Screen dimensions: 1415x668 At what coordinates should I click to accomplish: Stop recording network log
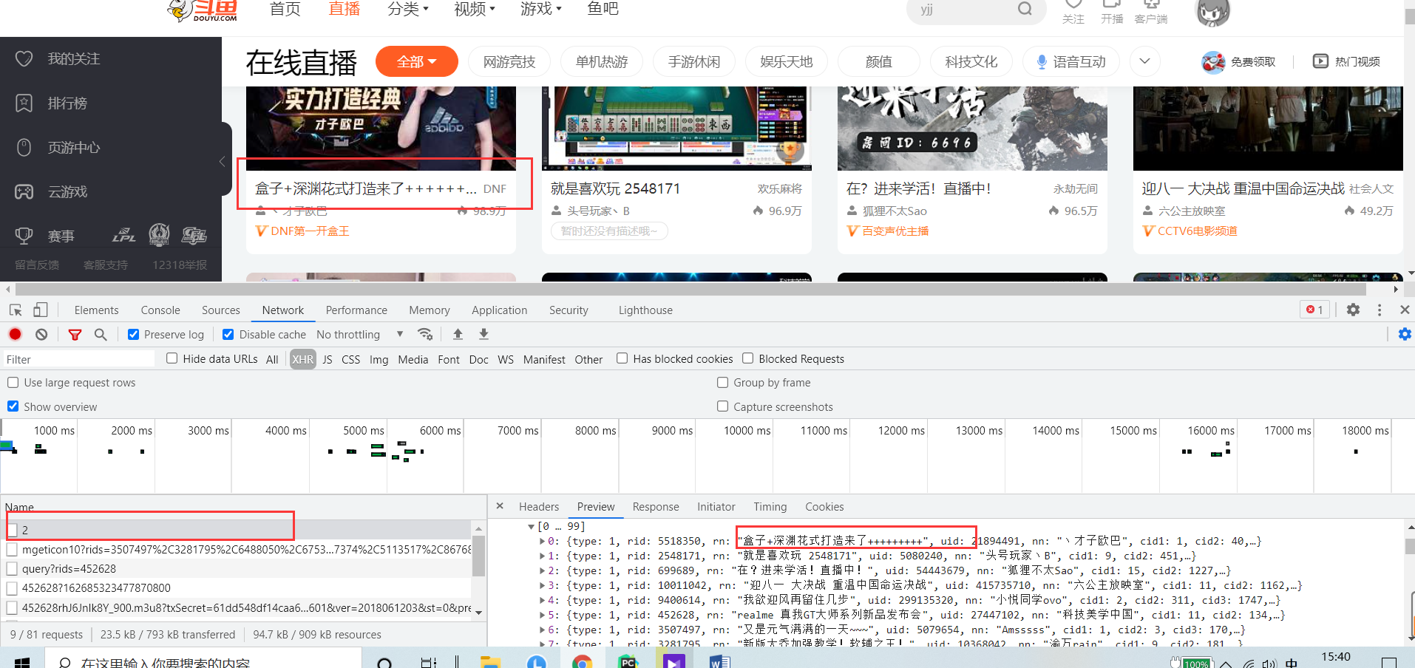[15, 335]
